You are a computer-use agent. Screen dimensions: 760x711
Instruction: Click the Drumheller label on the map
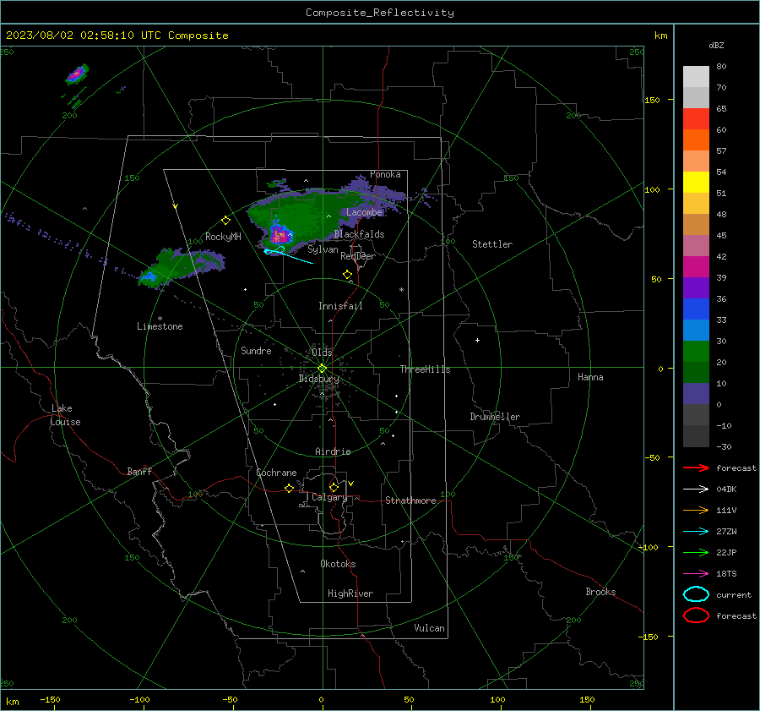[495, 417]
